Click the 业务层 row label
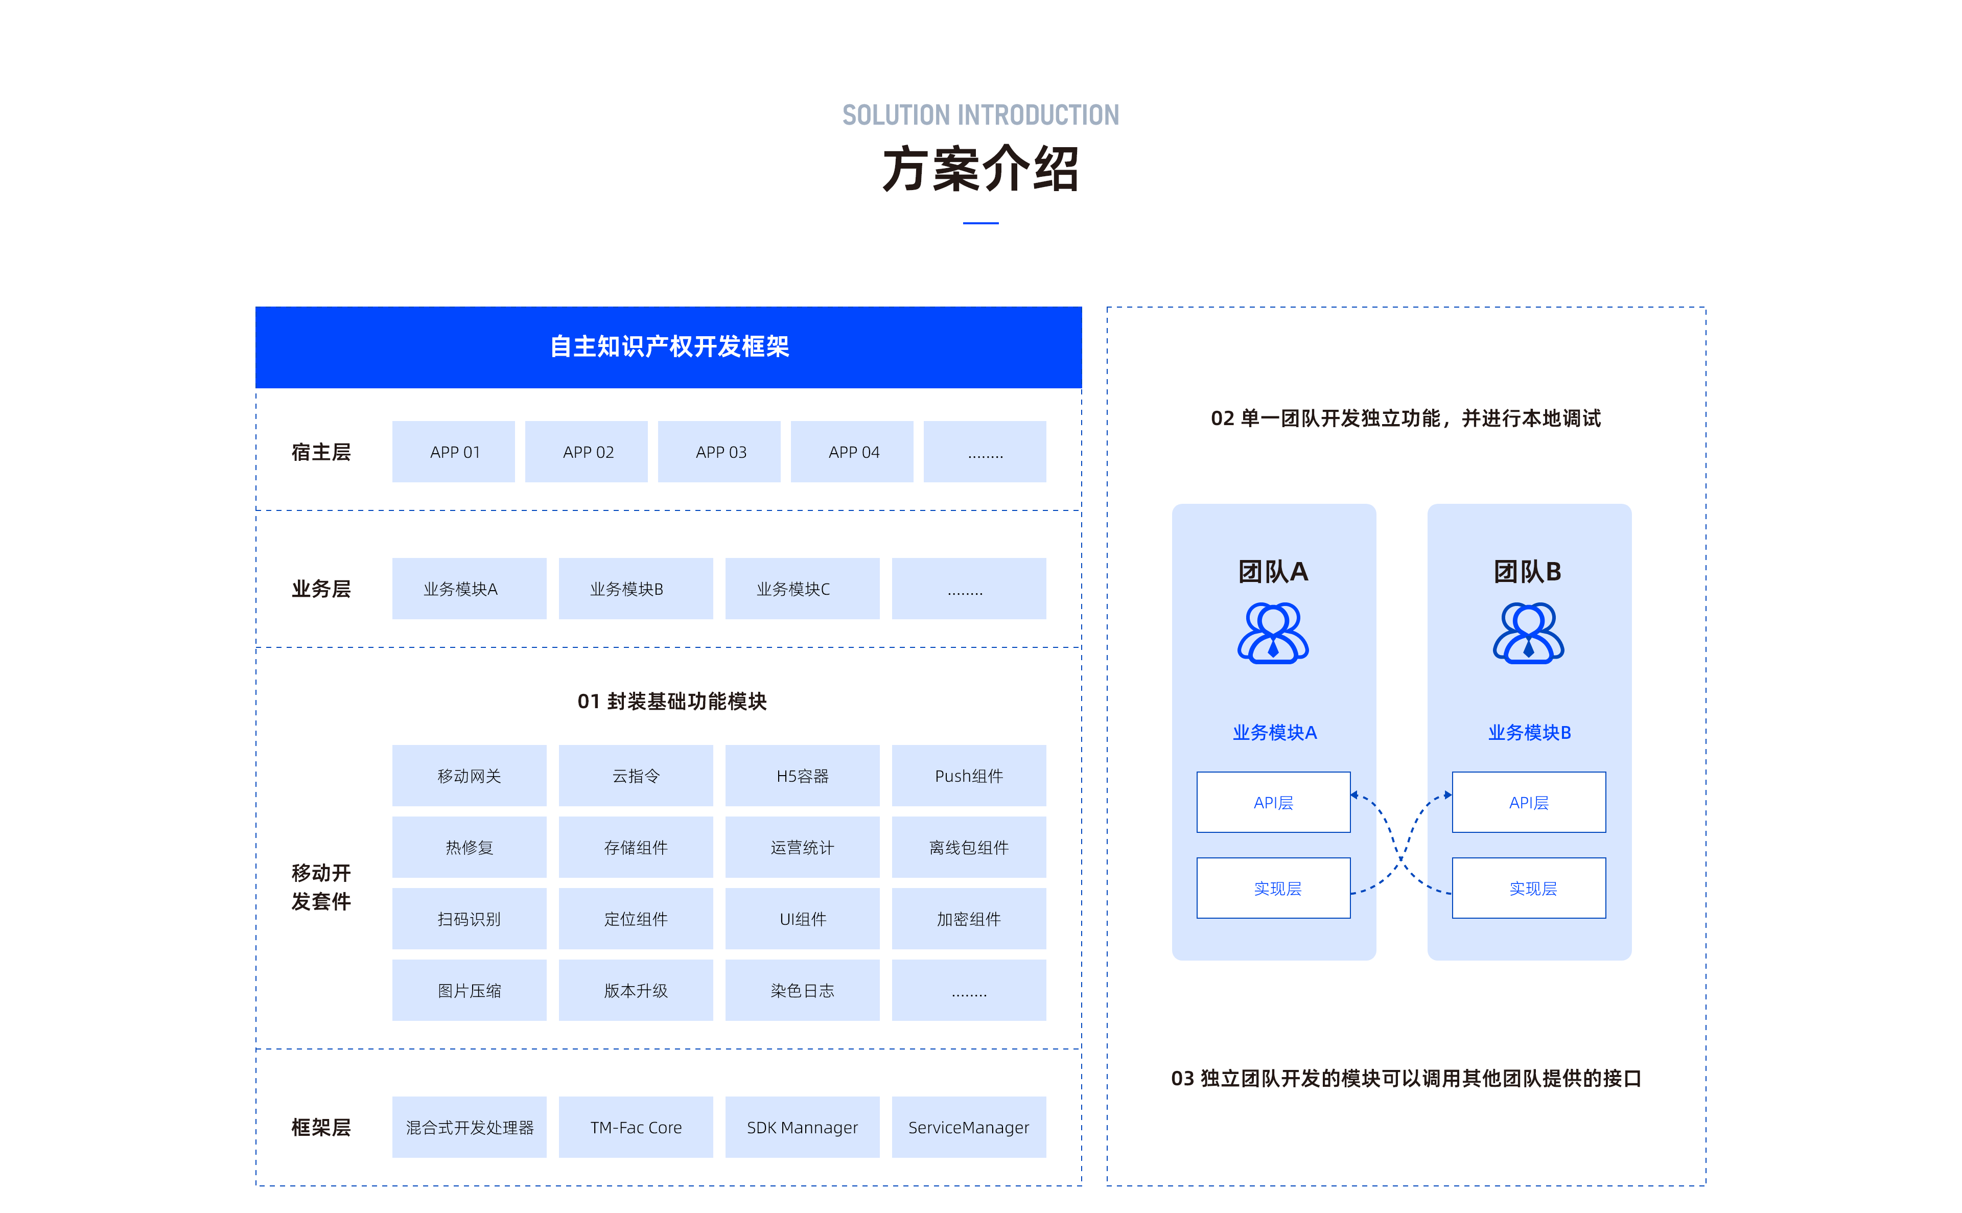This screenshot has width=1962, height=1213. tap(321, 589)
